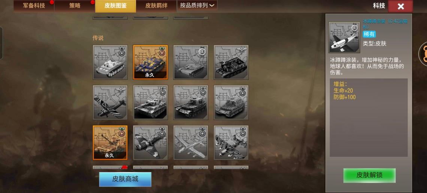427x193 pixels.
Task: Click the C-47 plane preview thumbnail
Action: tap(344, 37)
